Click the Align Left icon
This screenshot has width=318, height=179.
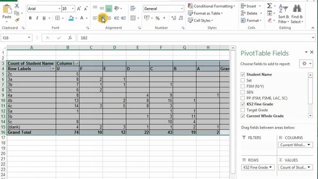(x=95, y=18)
